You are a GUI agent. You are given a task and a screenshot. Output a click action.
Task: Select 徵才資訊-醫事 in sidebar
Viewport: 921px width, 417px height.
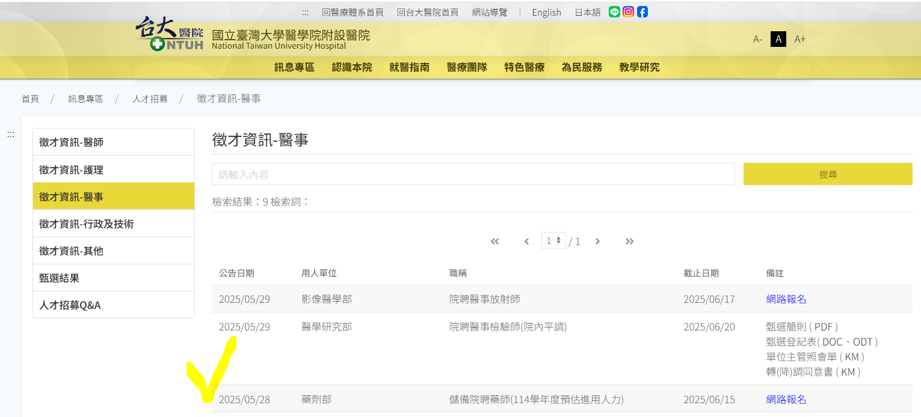(x=114, y=196)
